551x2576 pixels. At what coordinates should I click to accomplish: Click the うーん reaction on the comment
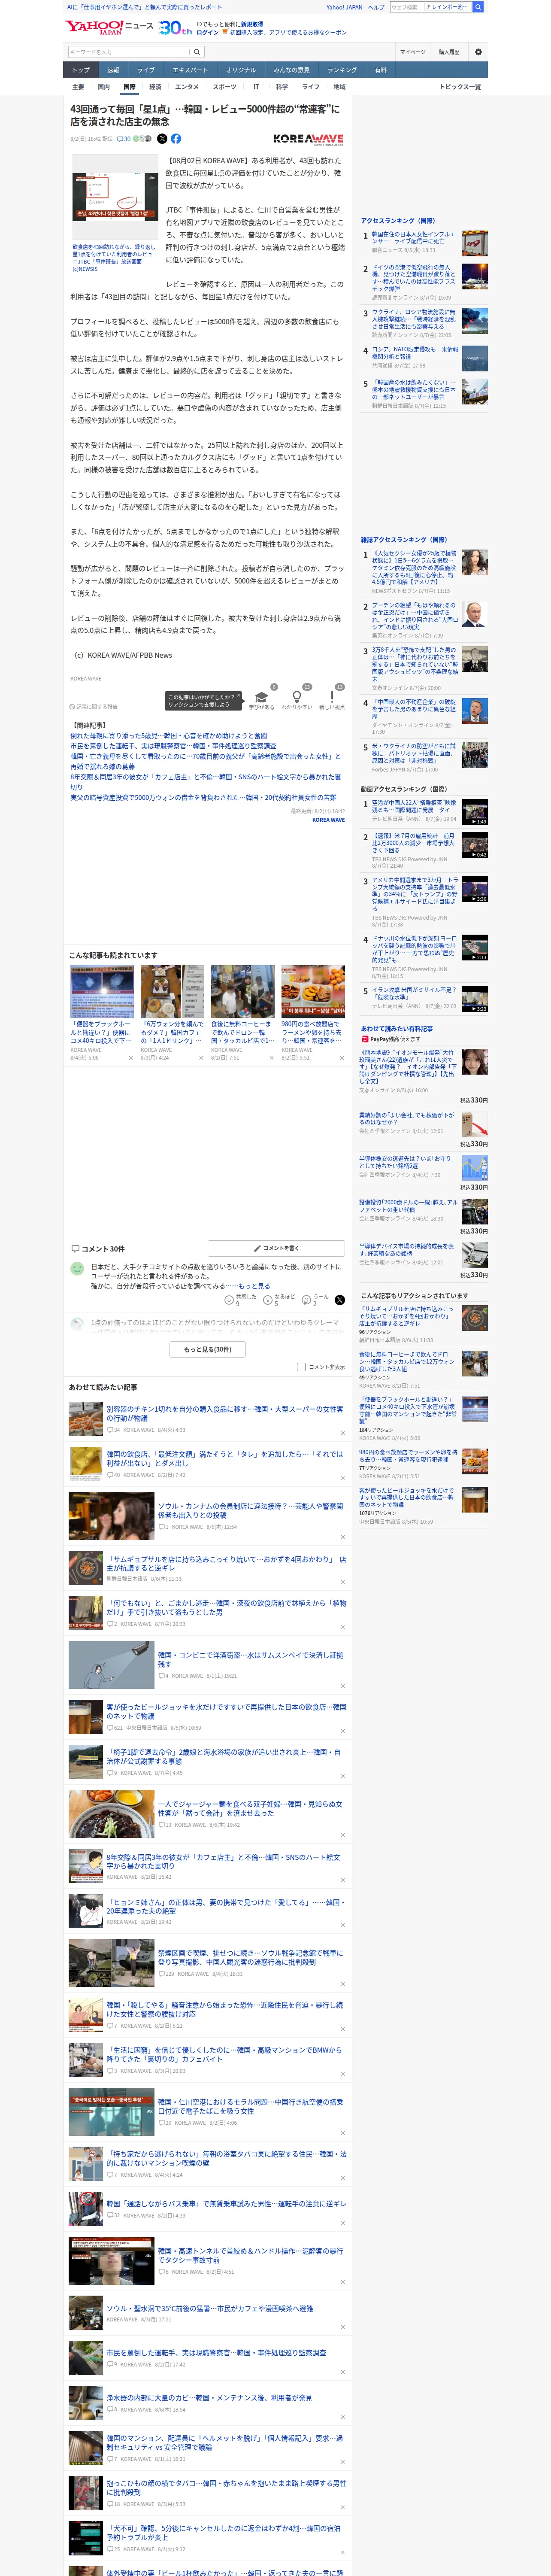307,1301
